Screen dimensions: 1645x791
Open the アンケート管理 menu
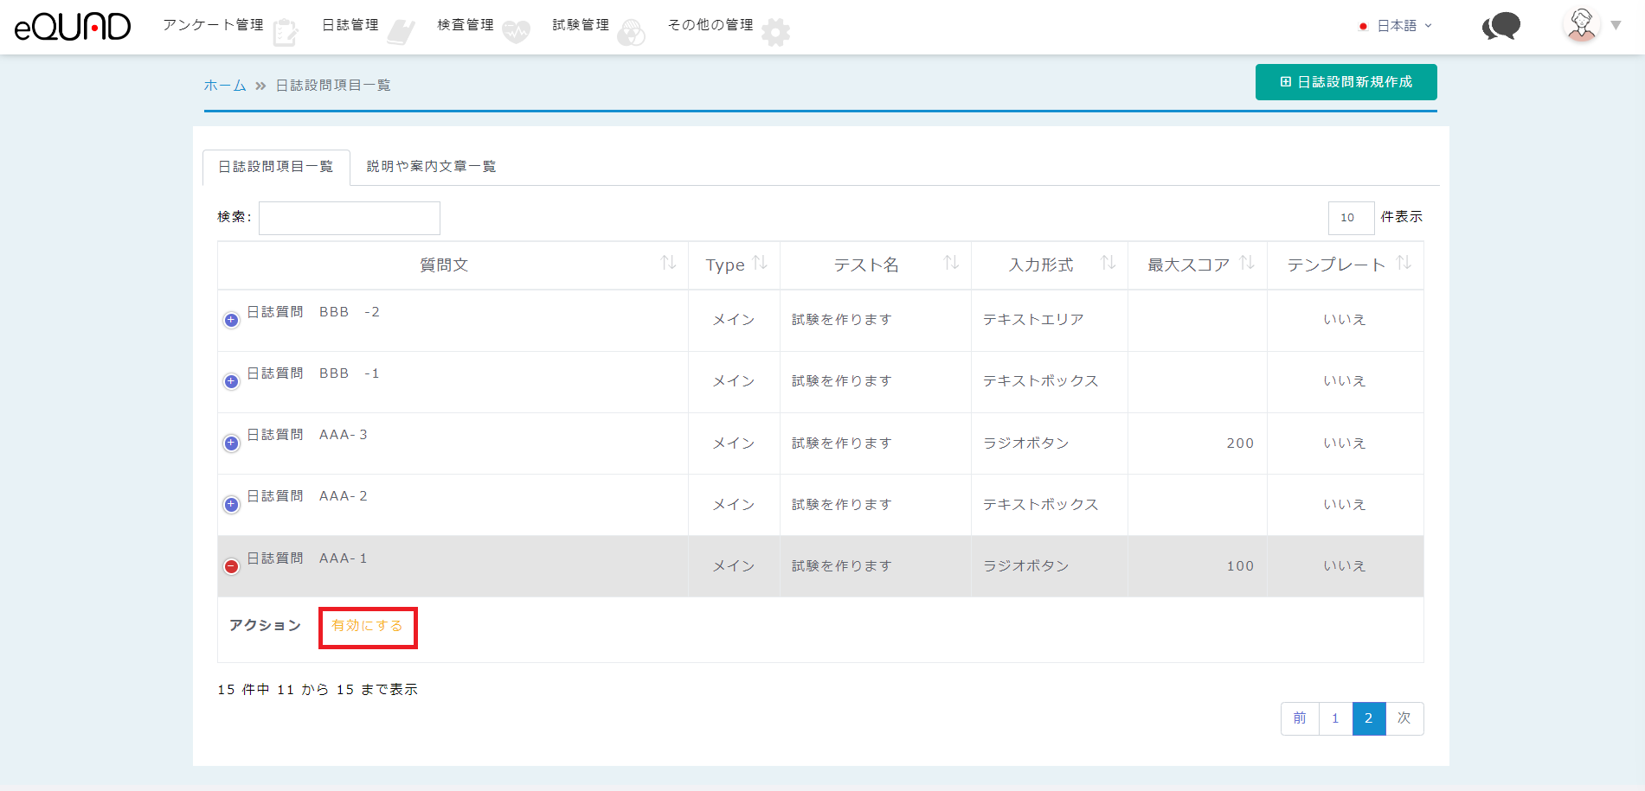tap(214, 25)
